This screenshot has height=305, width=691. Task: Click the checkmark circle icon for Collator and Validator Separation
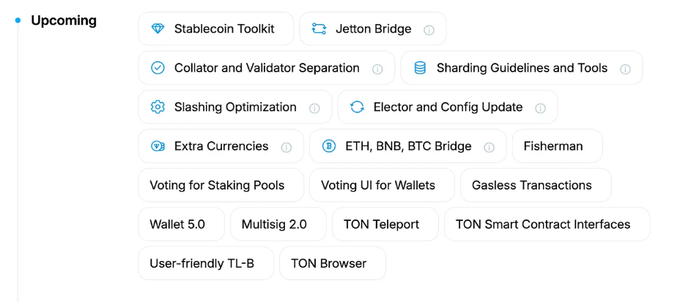[158, 68]
